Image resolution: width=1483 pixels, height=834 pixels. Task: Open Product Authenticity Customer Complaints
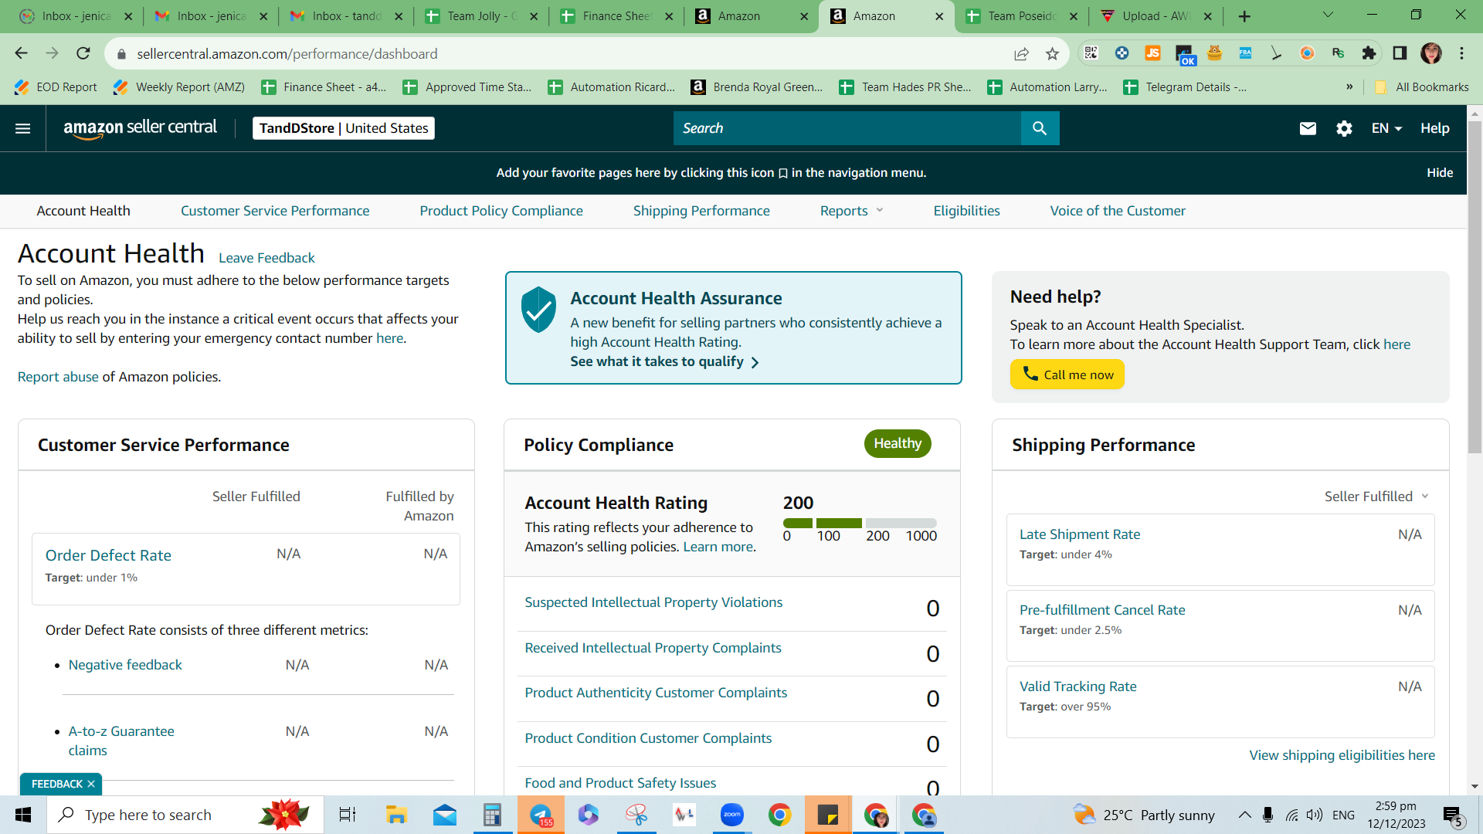[656, 693]
